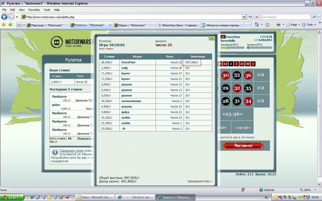
Task: Select red number 32 on roulette table
Action: [x=236, y=88]
